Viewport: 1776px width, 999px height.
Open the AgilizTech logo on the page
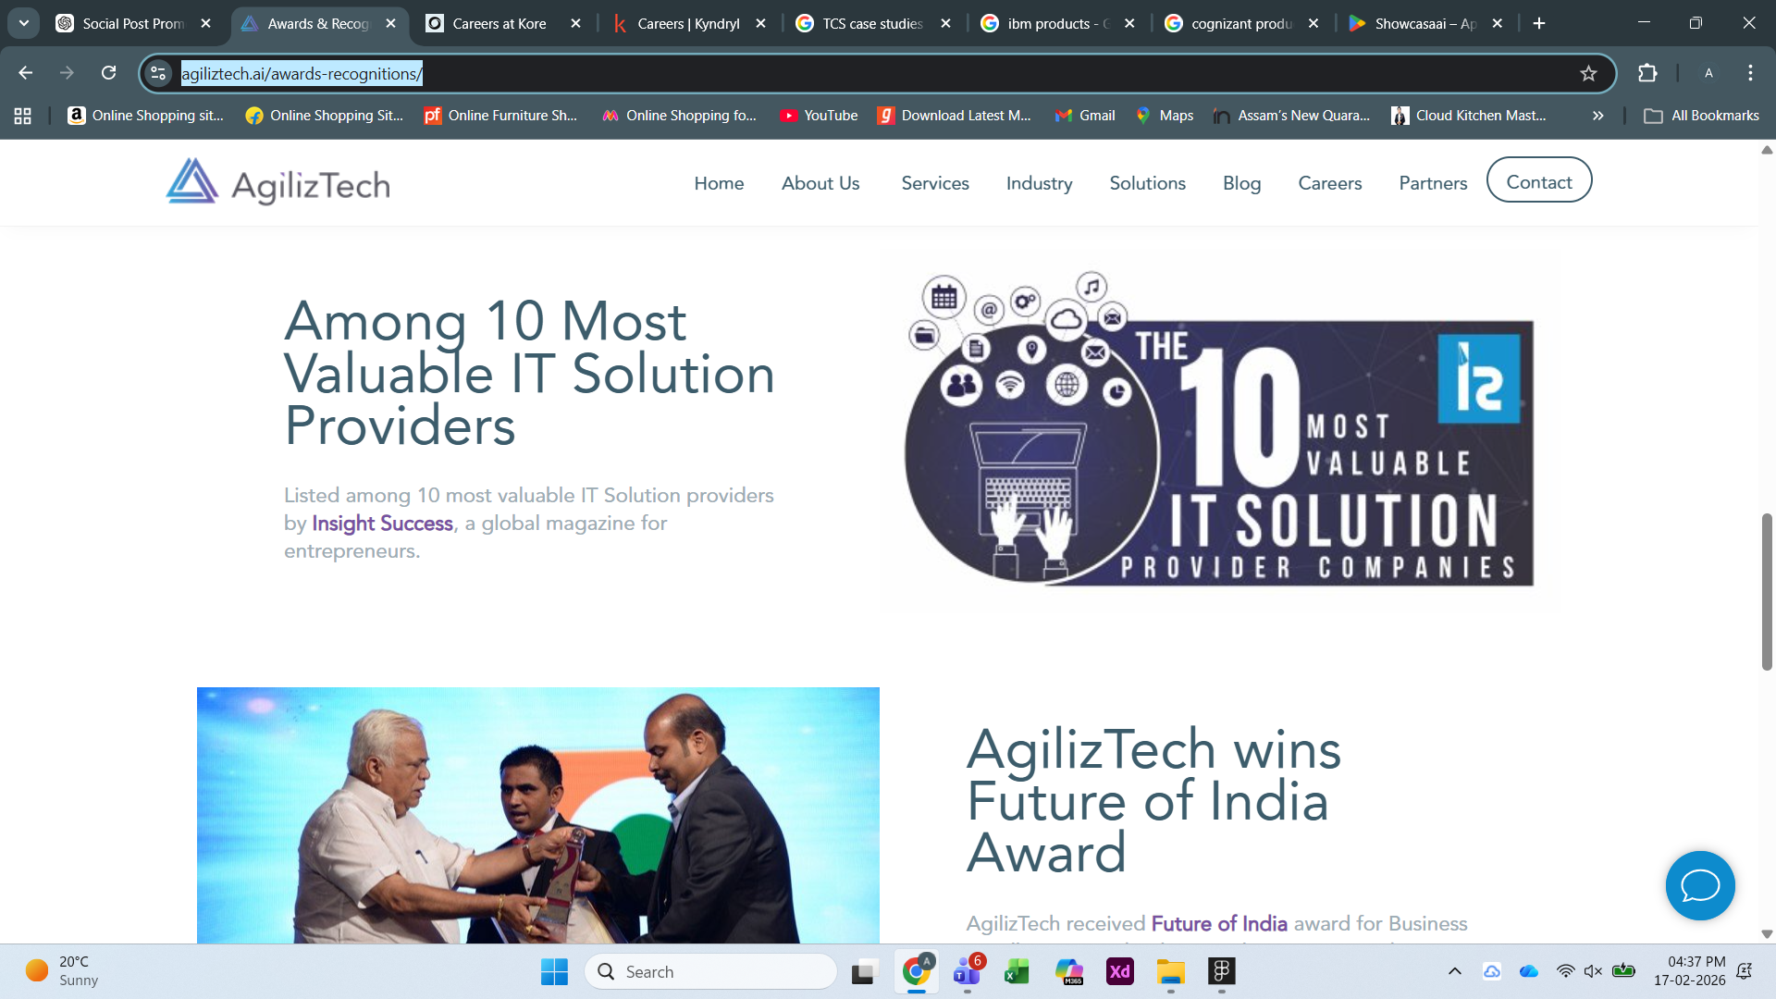(x=277, y=182)
